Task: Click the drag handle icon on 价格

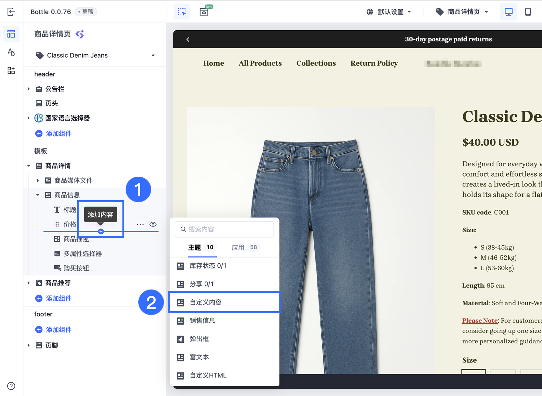Action: tap(57, 224)
